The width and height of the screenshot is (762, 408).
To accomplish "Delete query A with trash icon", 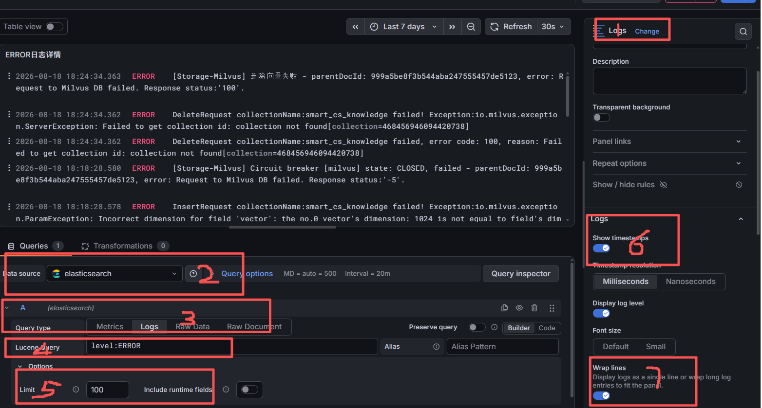I will click(x=534, y=308).
